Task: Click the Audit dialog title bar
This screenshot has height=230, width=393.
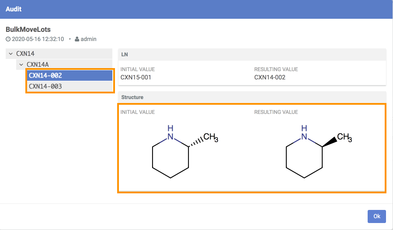Action: (x=196, y=9)
